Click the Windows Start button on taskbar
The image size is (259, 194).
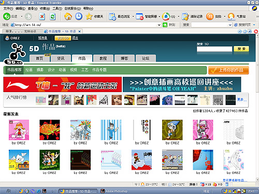(x=9, y=191)
